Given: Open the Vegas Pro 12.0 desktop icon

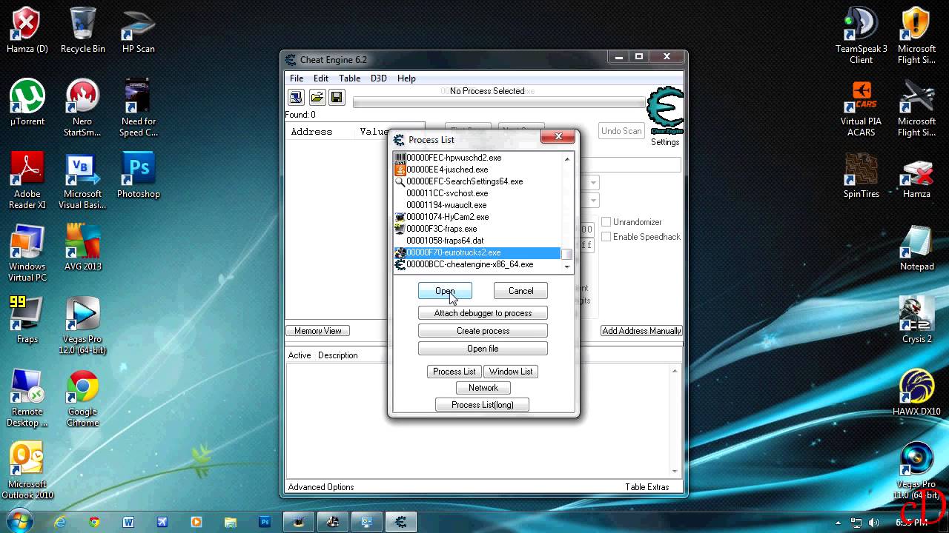Looking at the screenshot, I should coord(83,326).
